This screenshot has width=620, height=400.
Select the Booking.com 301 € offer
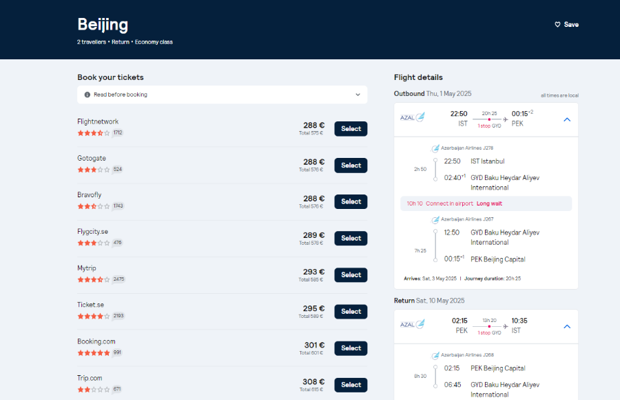(351, 348)
